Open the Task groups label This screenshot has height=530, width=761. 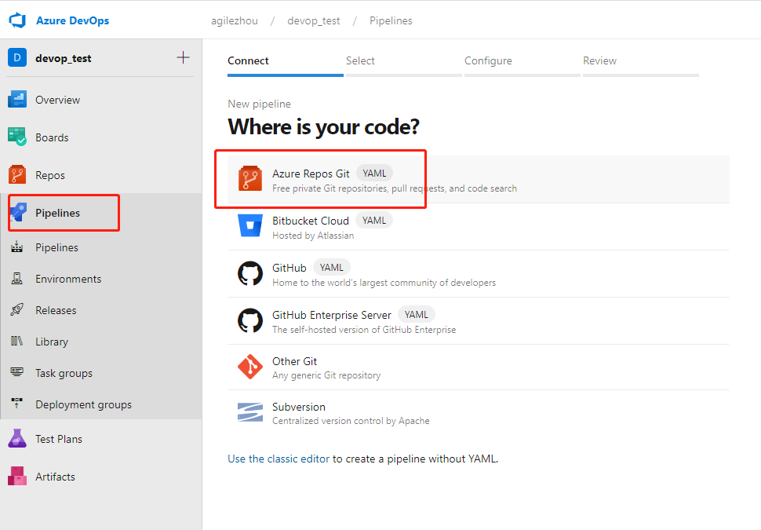[64, 373]
